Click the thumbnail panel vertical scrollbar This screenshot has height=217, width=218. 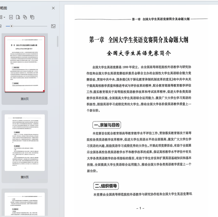[58, 41]
